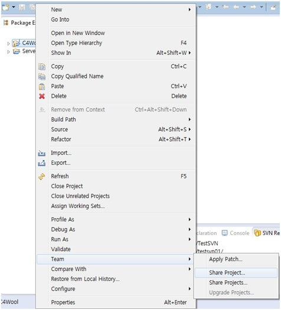Expand the Debug As submenu arrow
This screenshot has height=310, width=281.
coord(189,229)
